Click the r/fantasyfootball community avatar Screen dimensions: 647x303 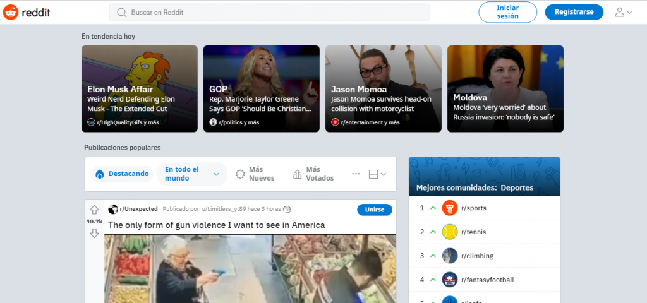[449, 280]
